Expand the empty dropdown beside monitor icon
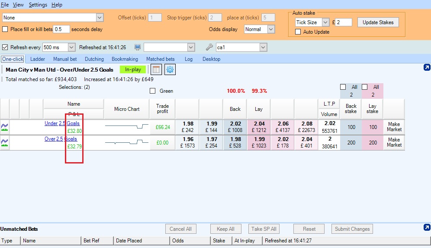Screen dimensions: 431x248 (x=191, y=47)
